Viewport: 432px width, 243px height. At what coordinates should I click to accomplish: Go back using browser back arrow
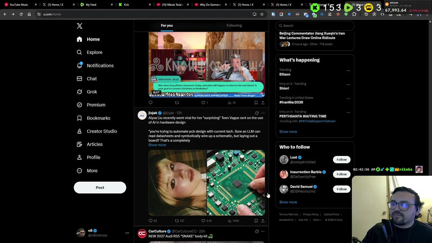(x=5, y=14)
